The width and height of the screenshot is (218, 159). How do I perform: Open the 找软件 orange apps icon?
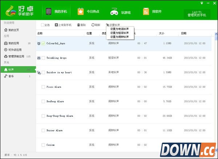(x=146, y=11)
